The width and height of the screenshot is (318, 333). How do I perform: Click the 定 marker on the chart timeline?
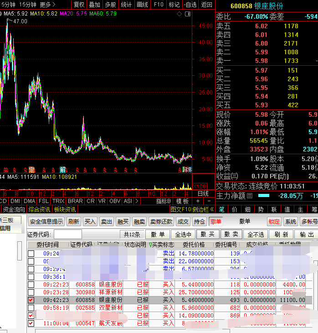point(31,170)
